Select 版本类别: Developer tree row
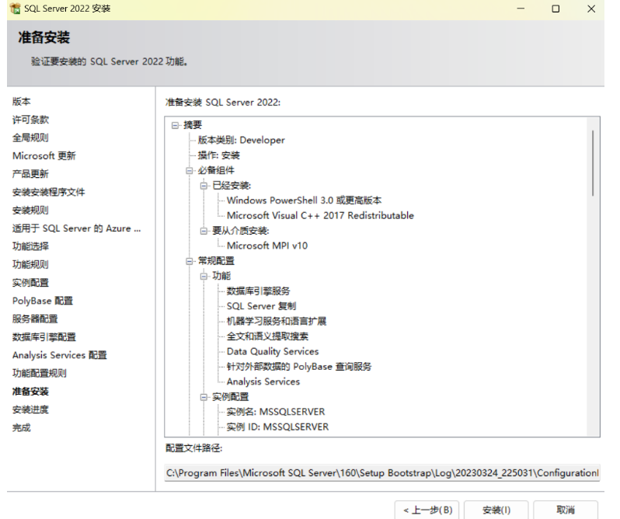 point(241,141)
